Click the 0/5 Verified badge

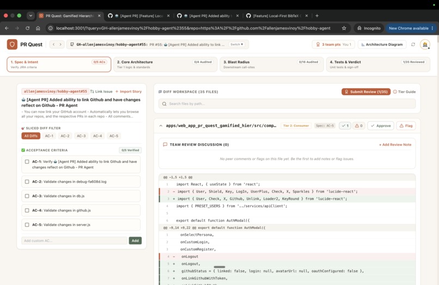(x=130, y=150)
